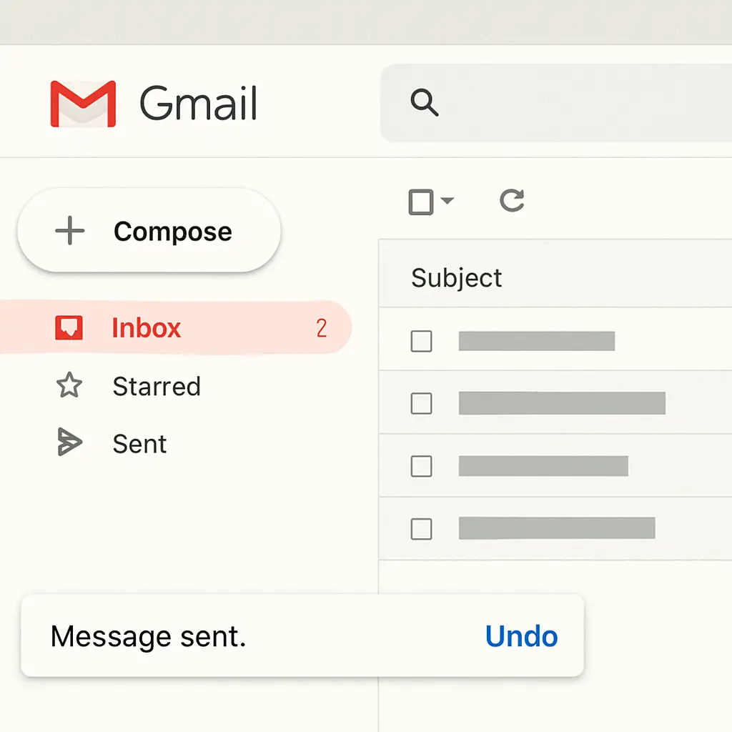Open the Inbox folder
Viewport: 732px width, 732px height.
pyautogui.click(x=146, y=327)
